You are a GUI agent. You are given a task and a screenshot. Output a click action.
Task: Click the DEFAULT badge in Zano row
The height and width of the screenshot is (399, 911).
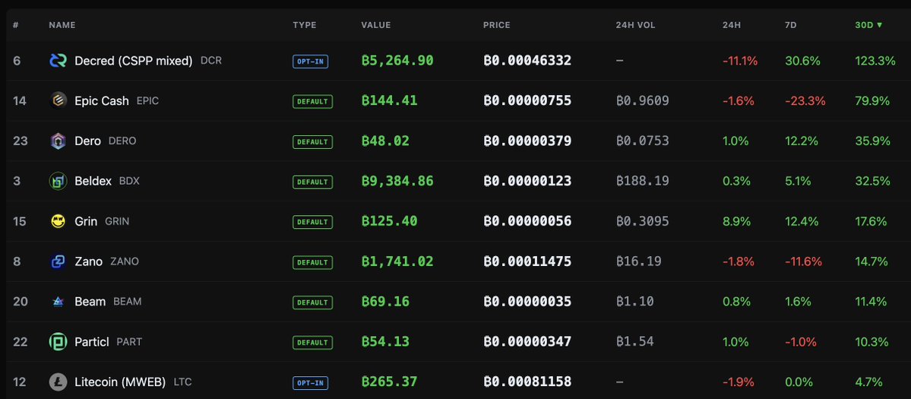coord(312,262)
